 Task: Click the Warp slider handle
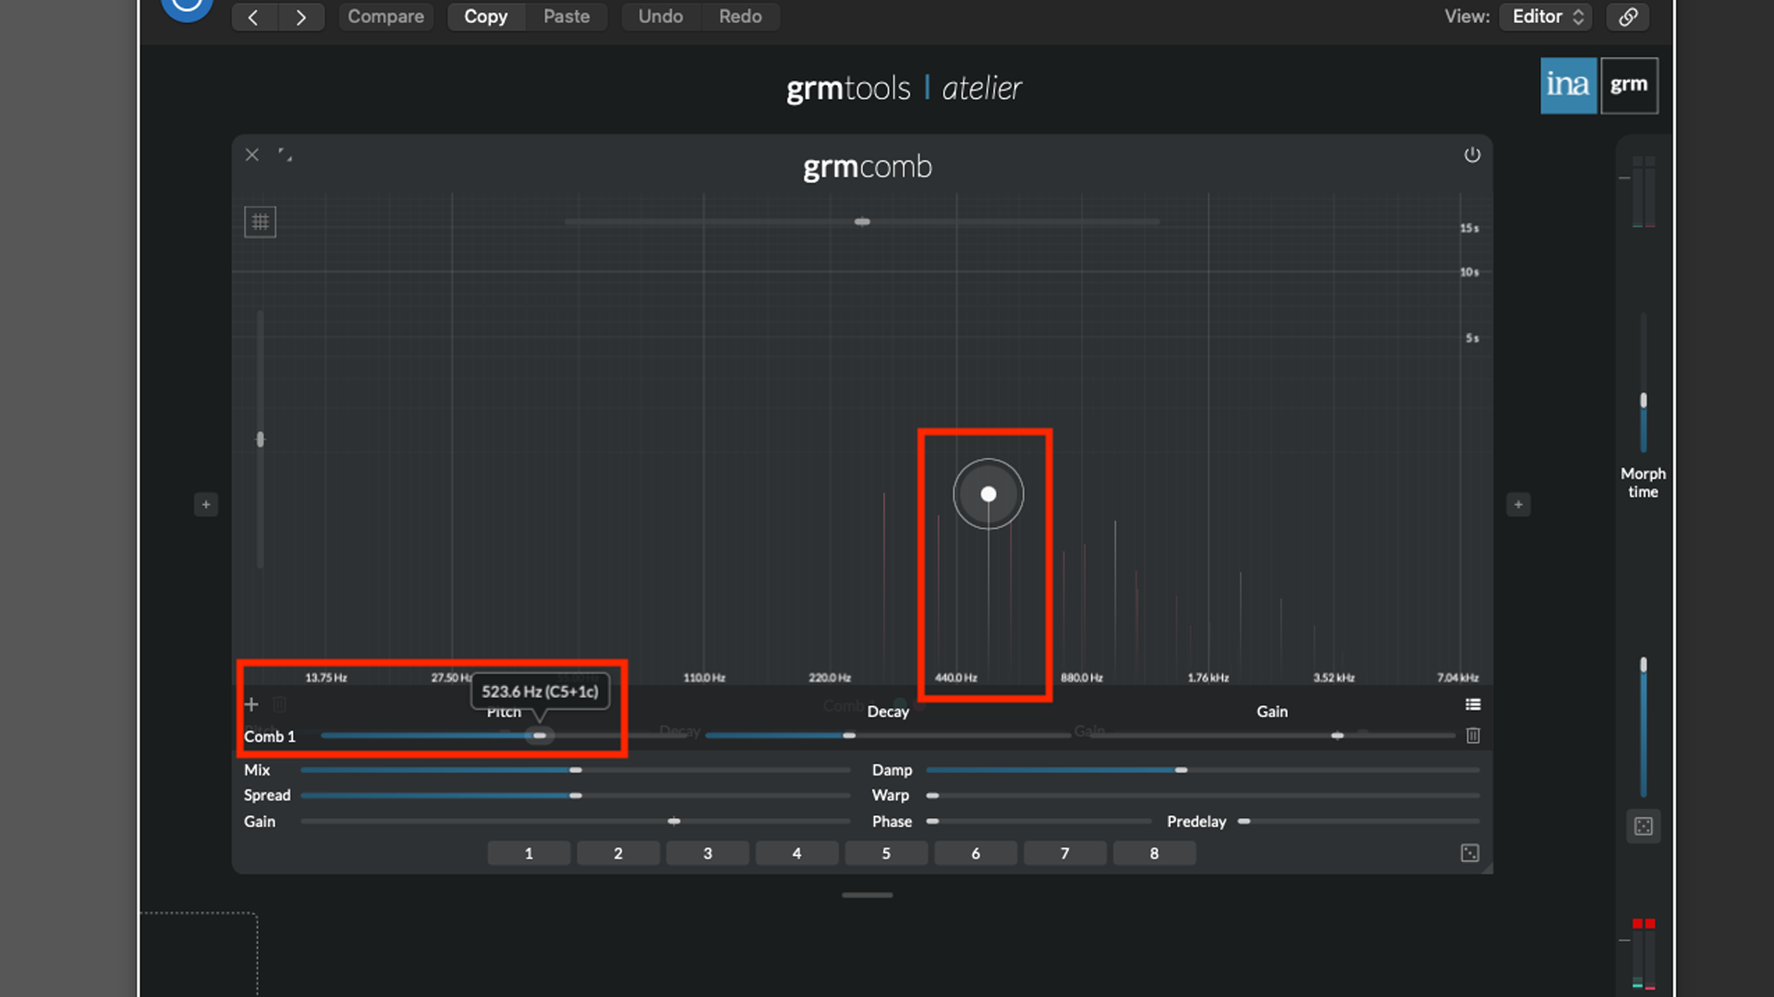coord(933,795)
